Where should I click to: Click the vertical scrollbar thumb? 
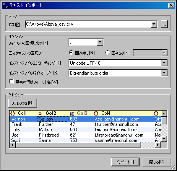click(164, 120)
